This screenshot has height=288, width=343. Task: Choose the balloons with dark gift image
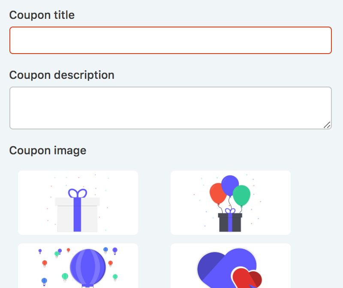(x=231, y=203)
